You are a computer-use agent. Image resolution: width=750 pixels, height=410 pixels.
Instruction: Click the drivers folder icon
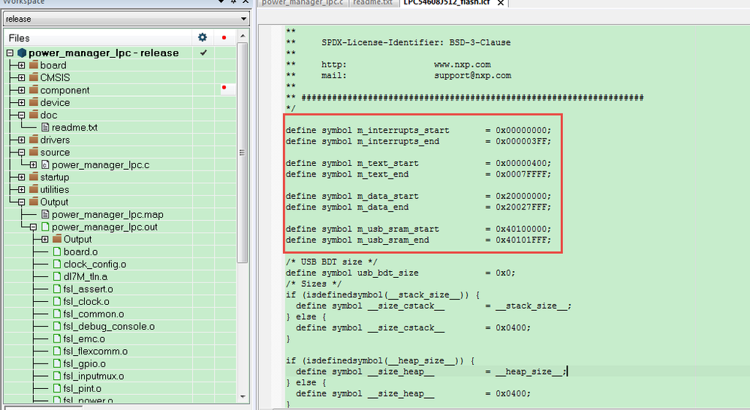click(34, 139)
